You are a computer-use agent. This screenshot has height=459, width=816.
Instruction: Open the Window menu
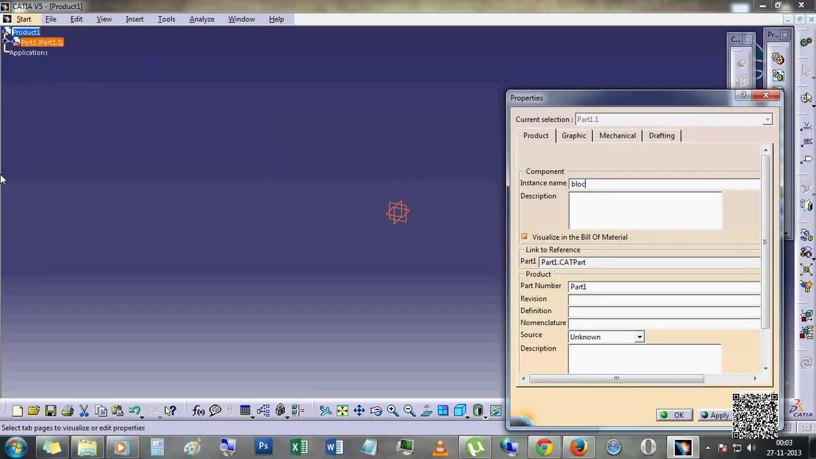click(x=241, y=19)
